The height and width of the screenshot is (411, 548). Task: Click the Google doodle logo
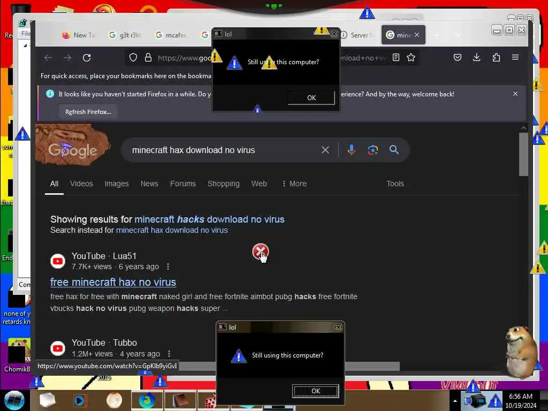(x=73, y=144)
